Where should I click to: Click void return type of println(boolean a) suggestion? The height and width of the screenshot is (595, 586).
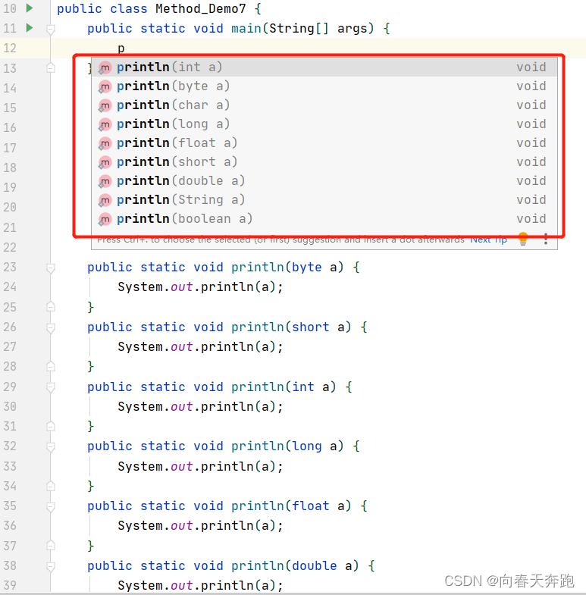pyautogui.click(x=531, y=219)
